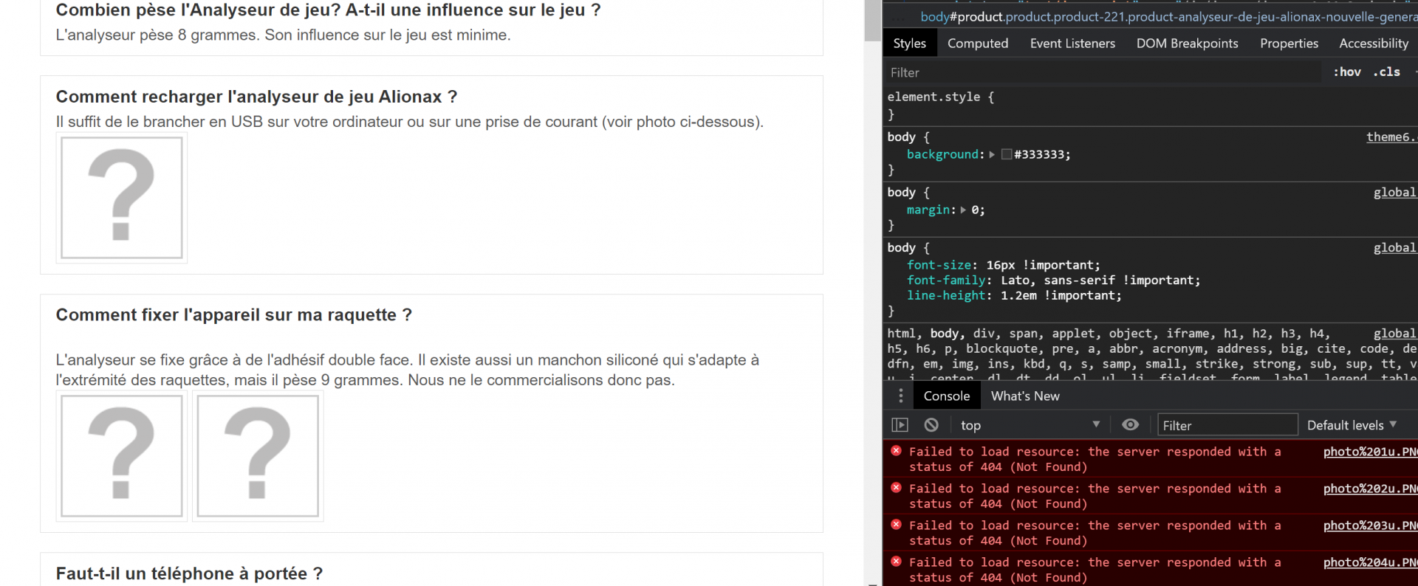
Task: Click heading "Faut-t-il un téléphone à portée ?"
Action: (x=189, y=573)
